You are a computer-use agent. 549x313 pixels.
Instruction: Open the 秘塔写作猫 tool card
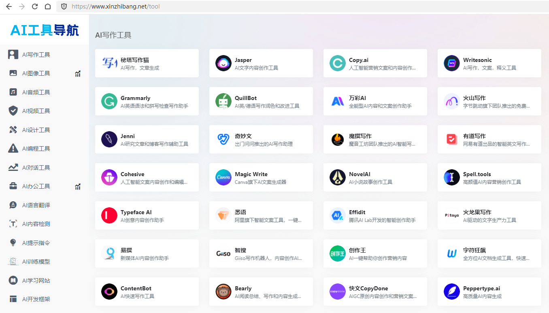click(x=147, y=63)
